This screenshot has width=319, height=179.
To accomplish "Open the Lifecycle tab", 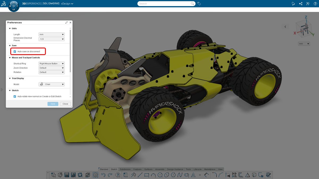I will click(x=198, y=169).
